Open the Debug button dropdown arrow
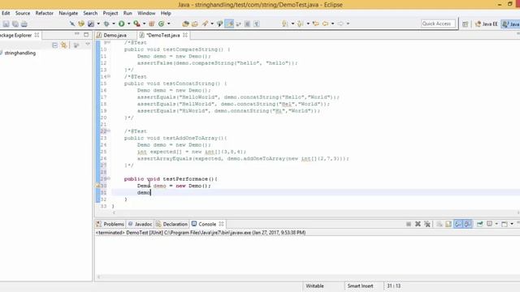This screenshot has width=520, height=292. [x=114, y=24]
